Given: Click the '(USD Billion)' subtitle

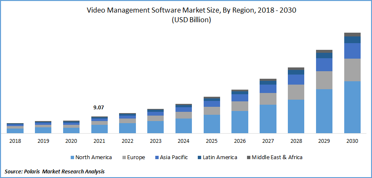Looking at the screenshot, I should tap(191, 20).
